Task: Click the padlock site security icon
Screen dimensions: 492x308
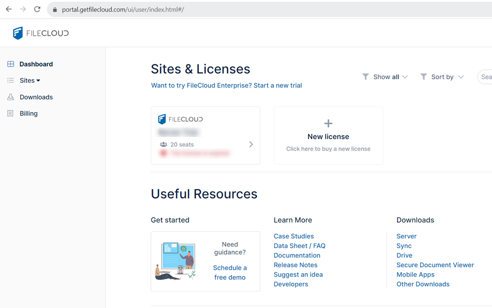Action: [55, 10]
